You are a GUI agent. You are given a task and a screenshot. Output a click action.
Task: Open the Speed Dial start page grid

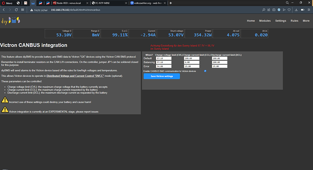tap(23, 10)
